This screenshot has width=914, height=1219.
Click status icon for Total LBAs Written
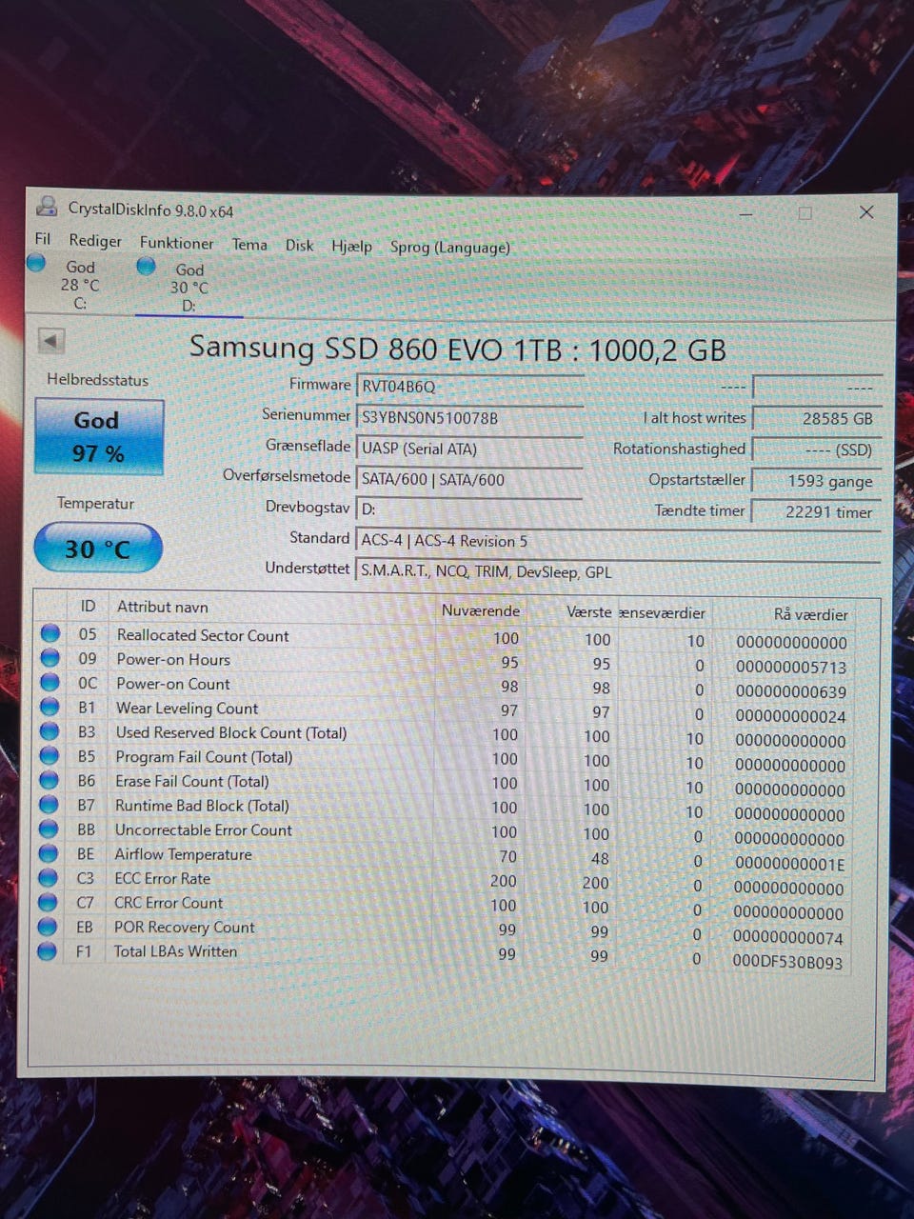(x=47, y=950)
